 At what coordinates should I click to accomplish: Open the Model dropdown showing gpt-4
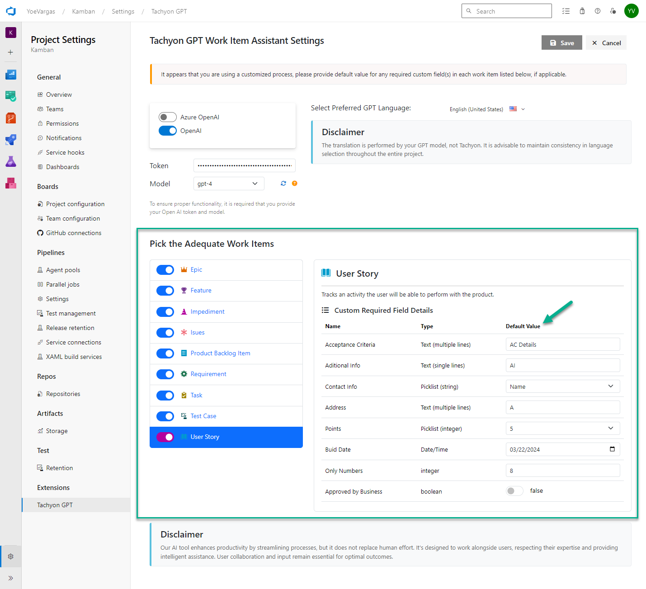click(x=228, y=184)
